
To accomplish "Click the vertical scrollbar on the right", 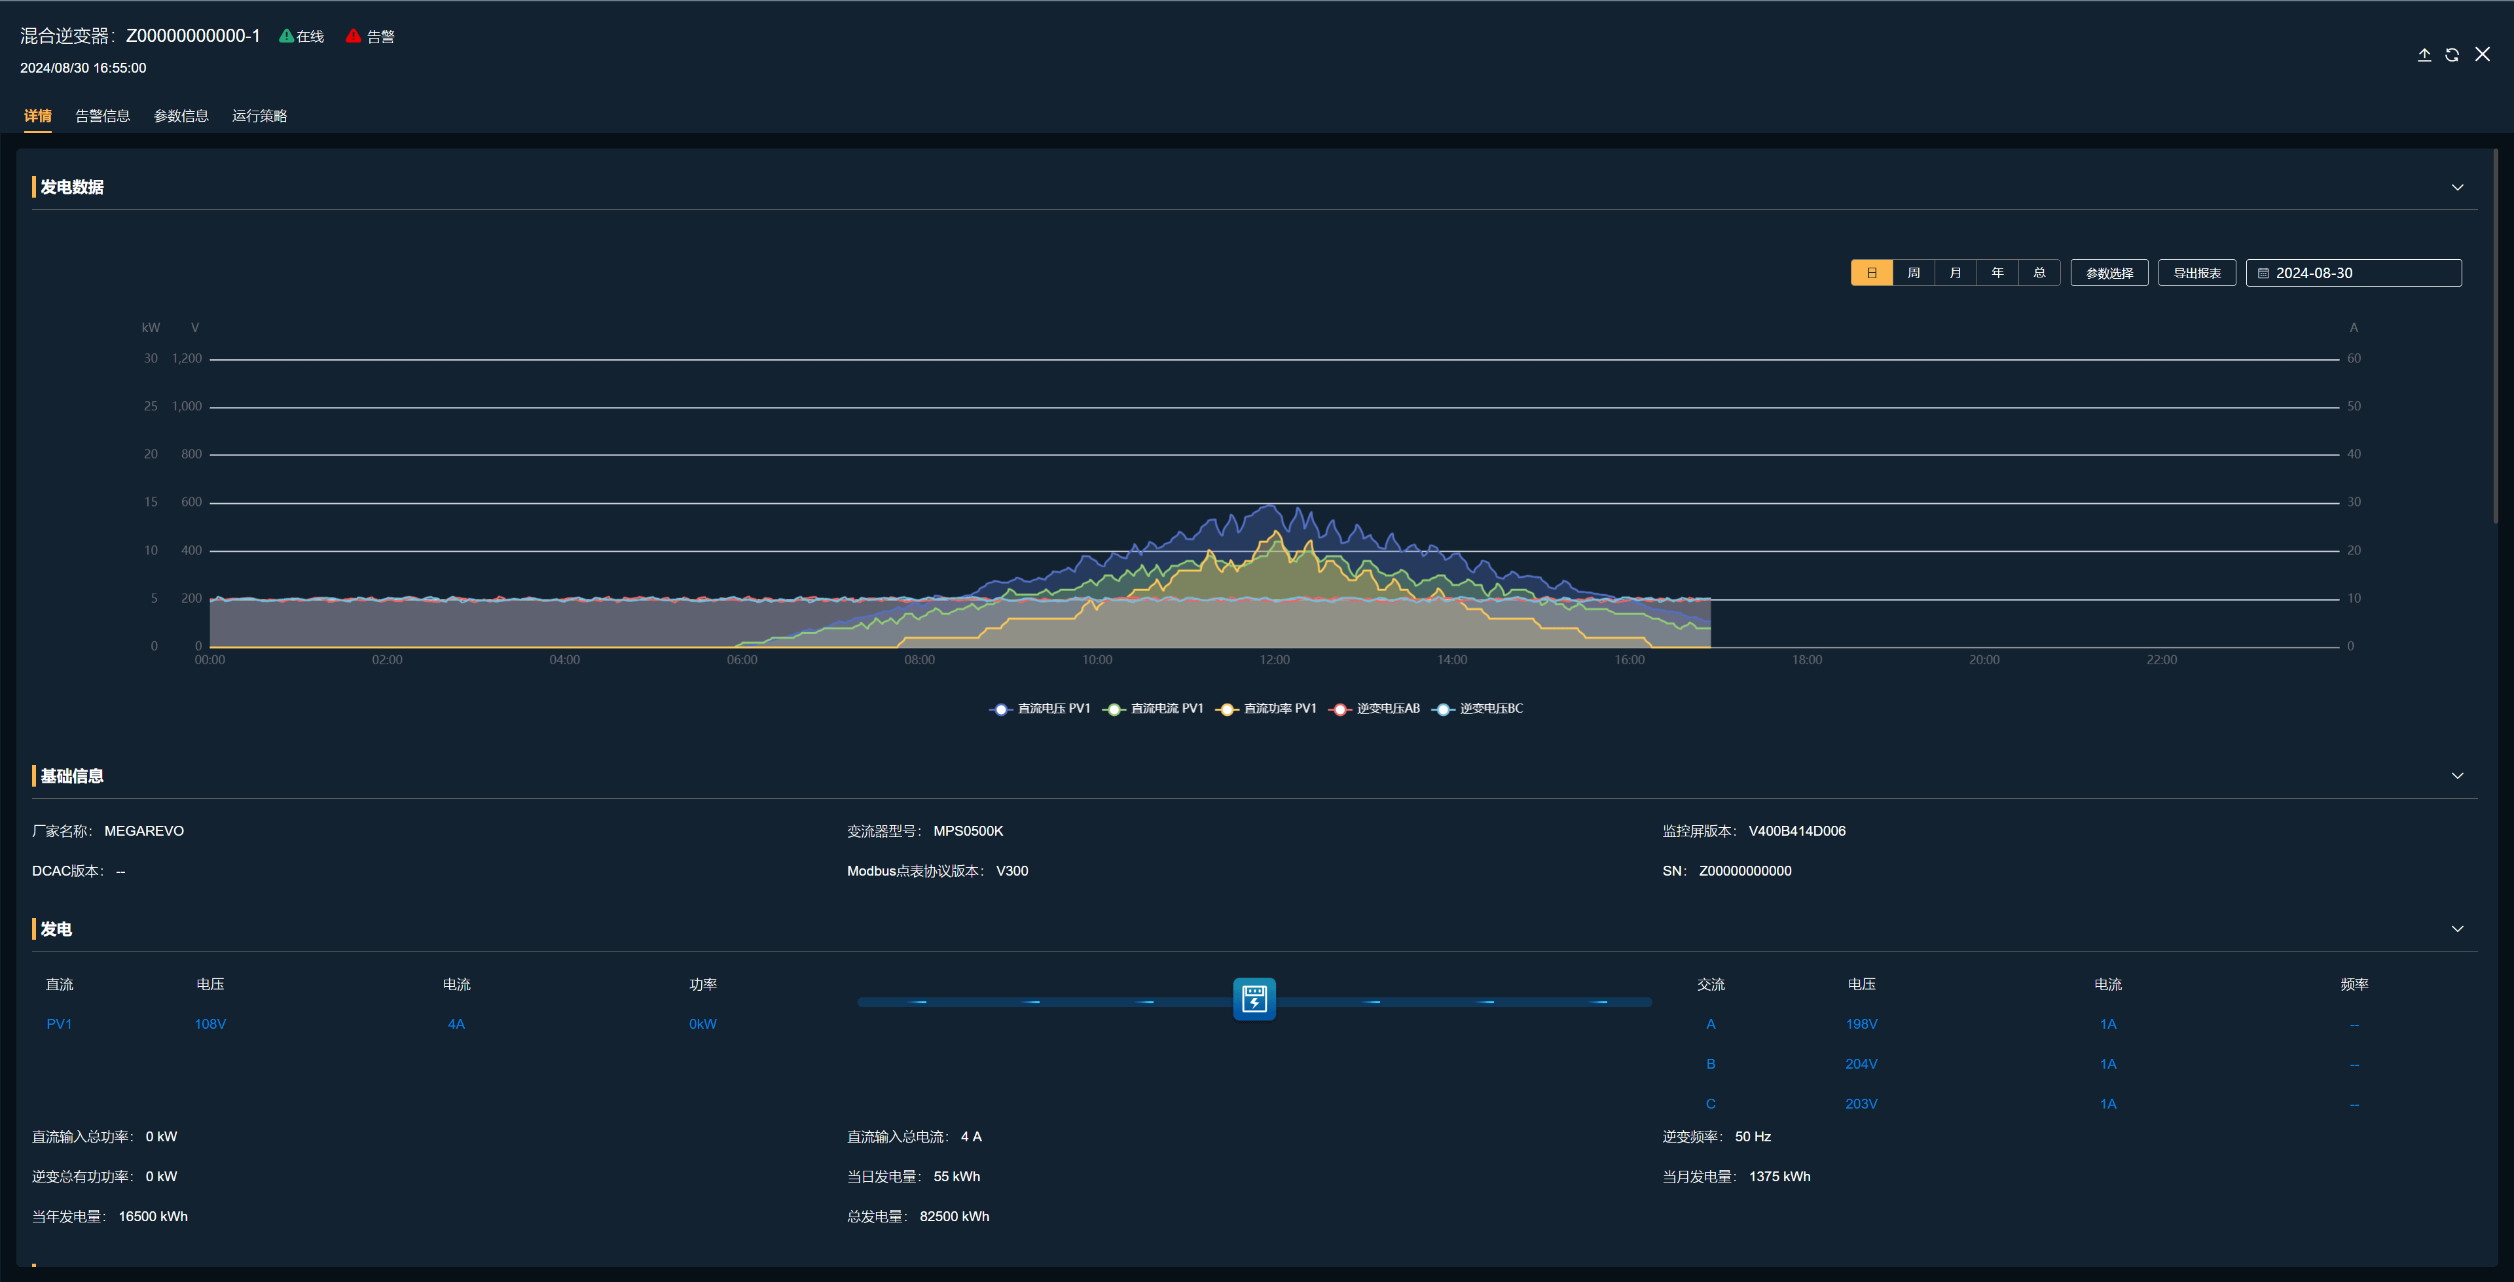I will pyautogui.click(x=2494, y=336).
